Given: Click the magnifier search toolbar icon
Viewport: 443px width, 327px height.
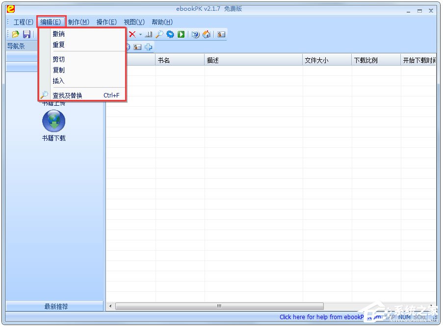Looking at the screenshot, I should [159, 34].
